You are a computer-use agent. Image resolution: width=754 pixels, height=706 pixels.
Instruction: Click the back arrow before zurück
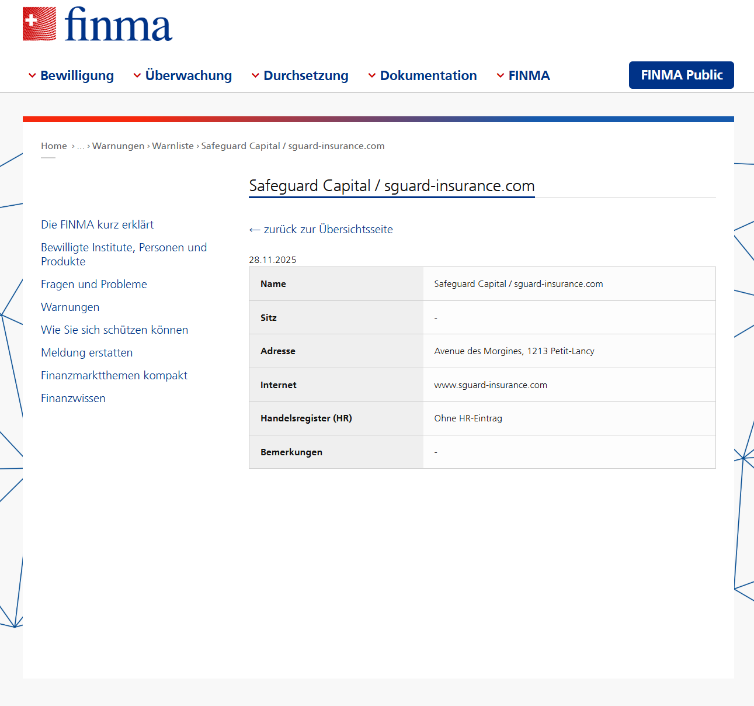pos(254,230)
